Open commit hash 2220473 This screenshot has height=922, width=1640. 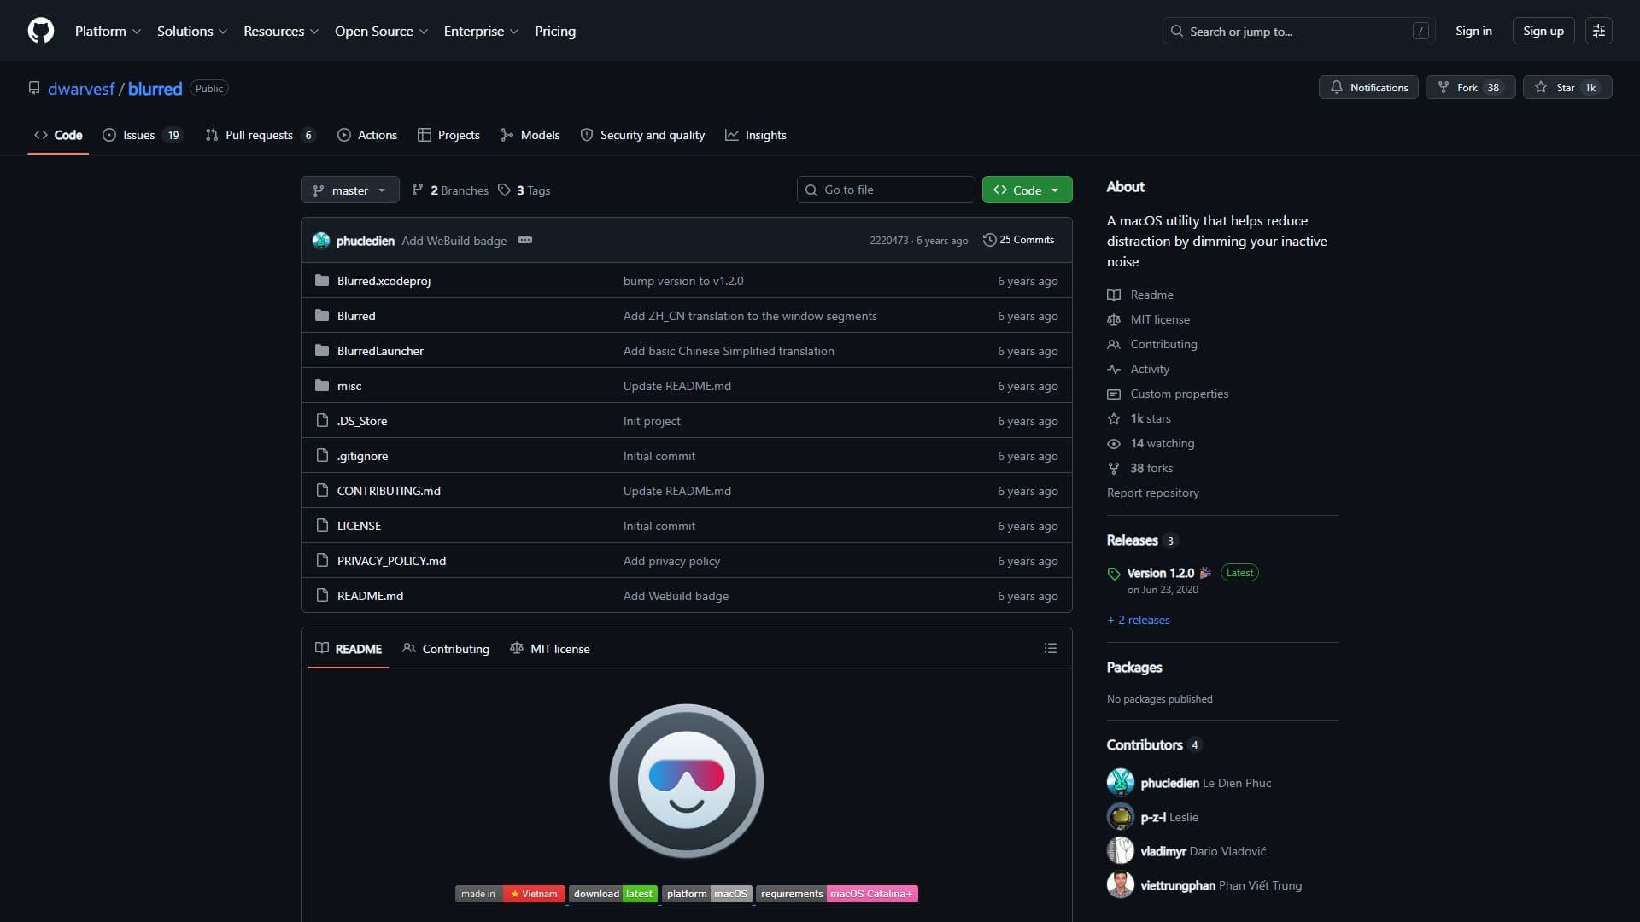[x=888, y=241]
